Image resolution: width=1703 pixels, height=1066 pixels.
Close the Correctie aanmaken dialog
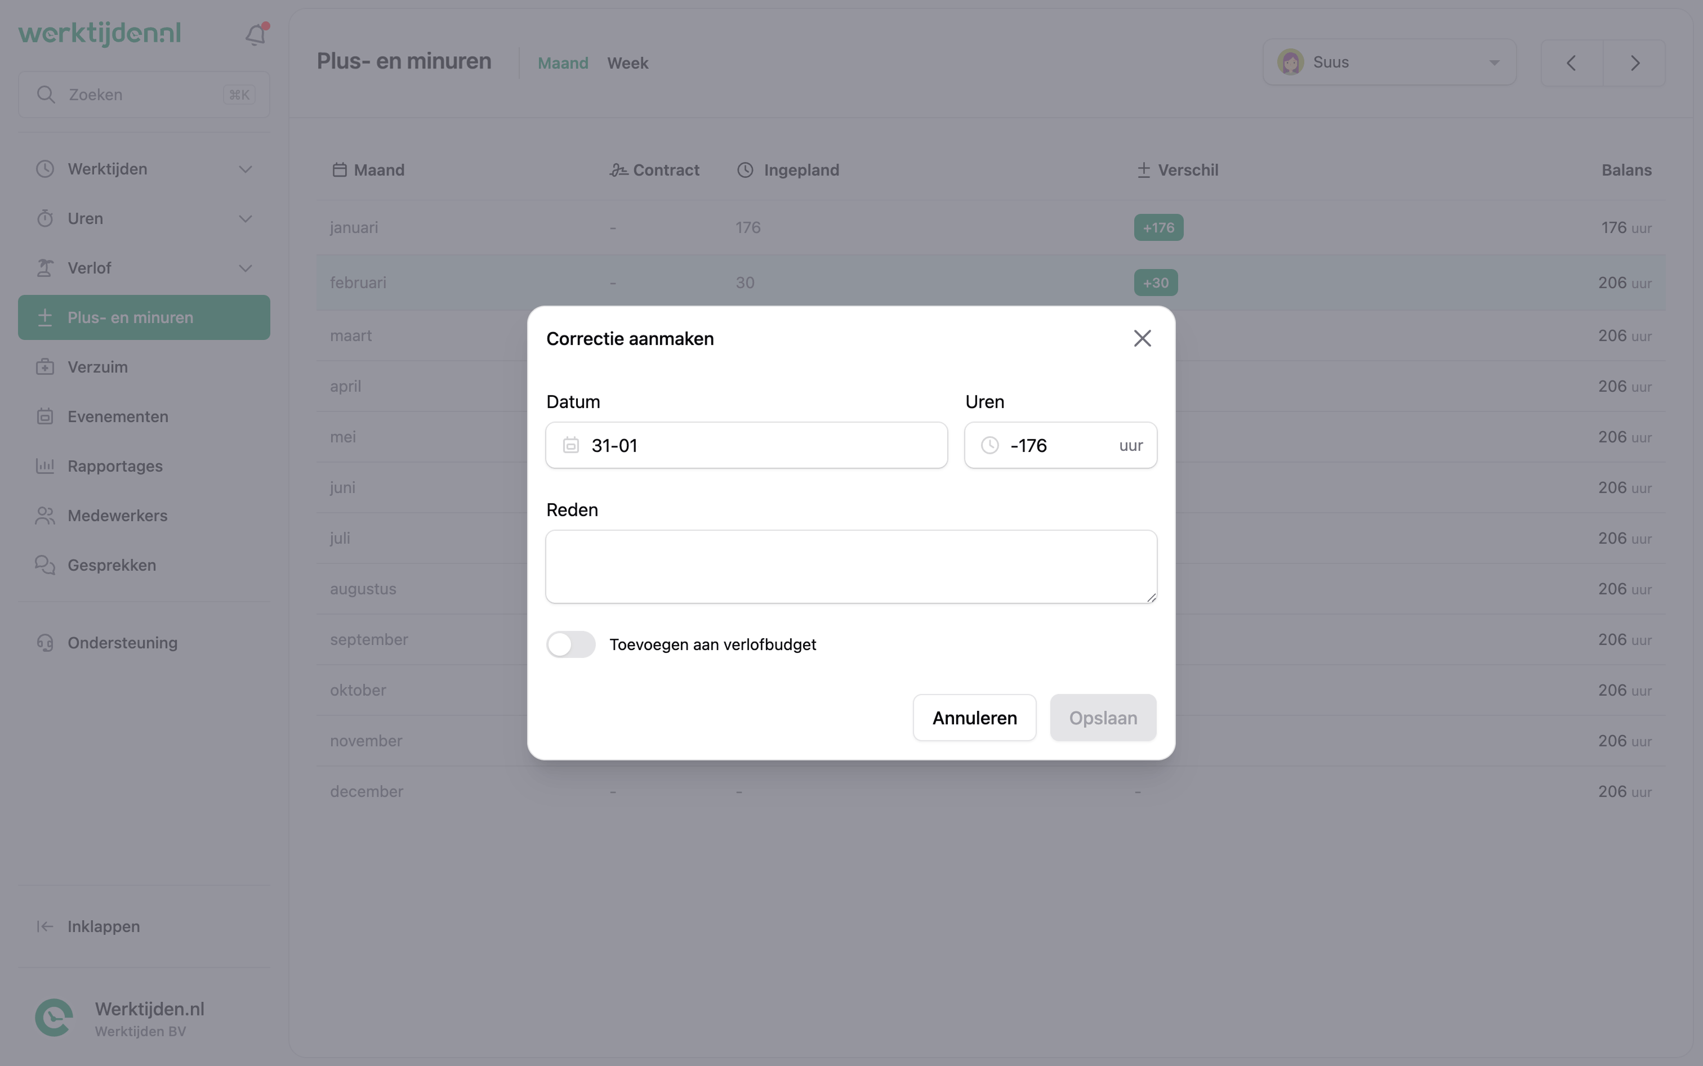[1142, 338]
